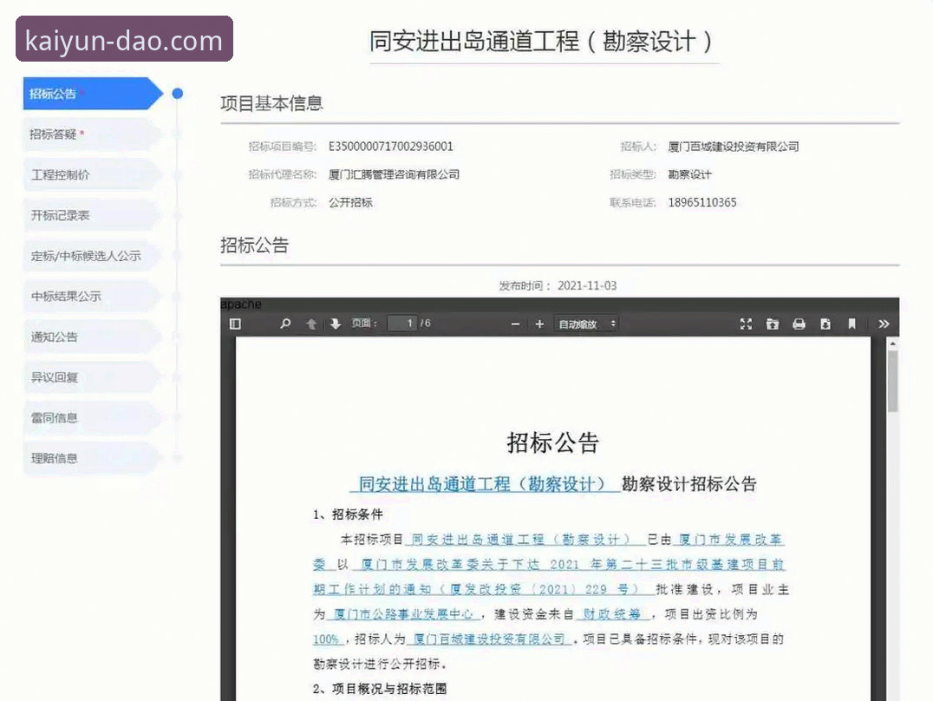The width and height of the screenshot is (933, 701).
Task: Open the 通知公告 tab
Action: tap(93, 337)
